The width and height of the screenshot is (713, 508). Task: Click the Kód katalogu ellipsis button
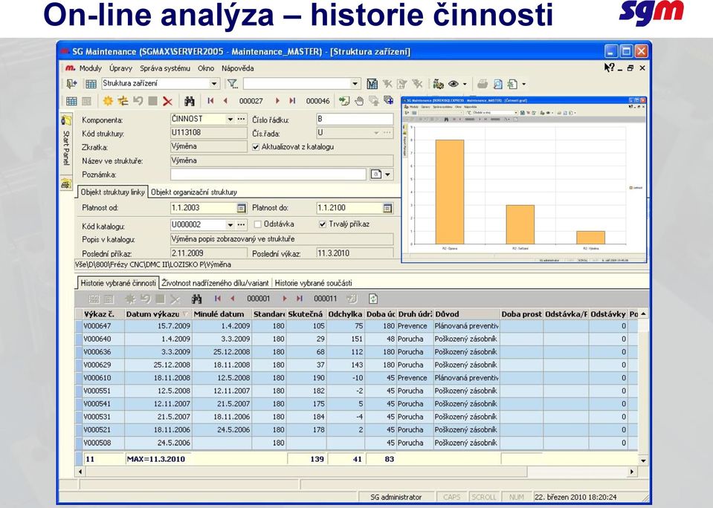(x=242, y=224)
